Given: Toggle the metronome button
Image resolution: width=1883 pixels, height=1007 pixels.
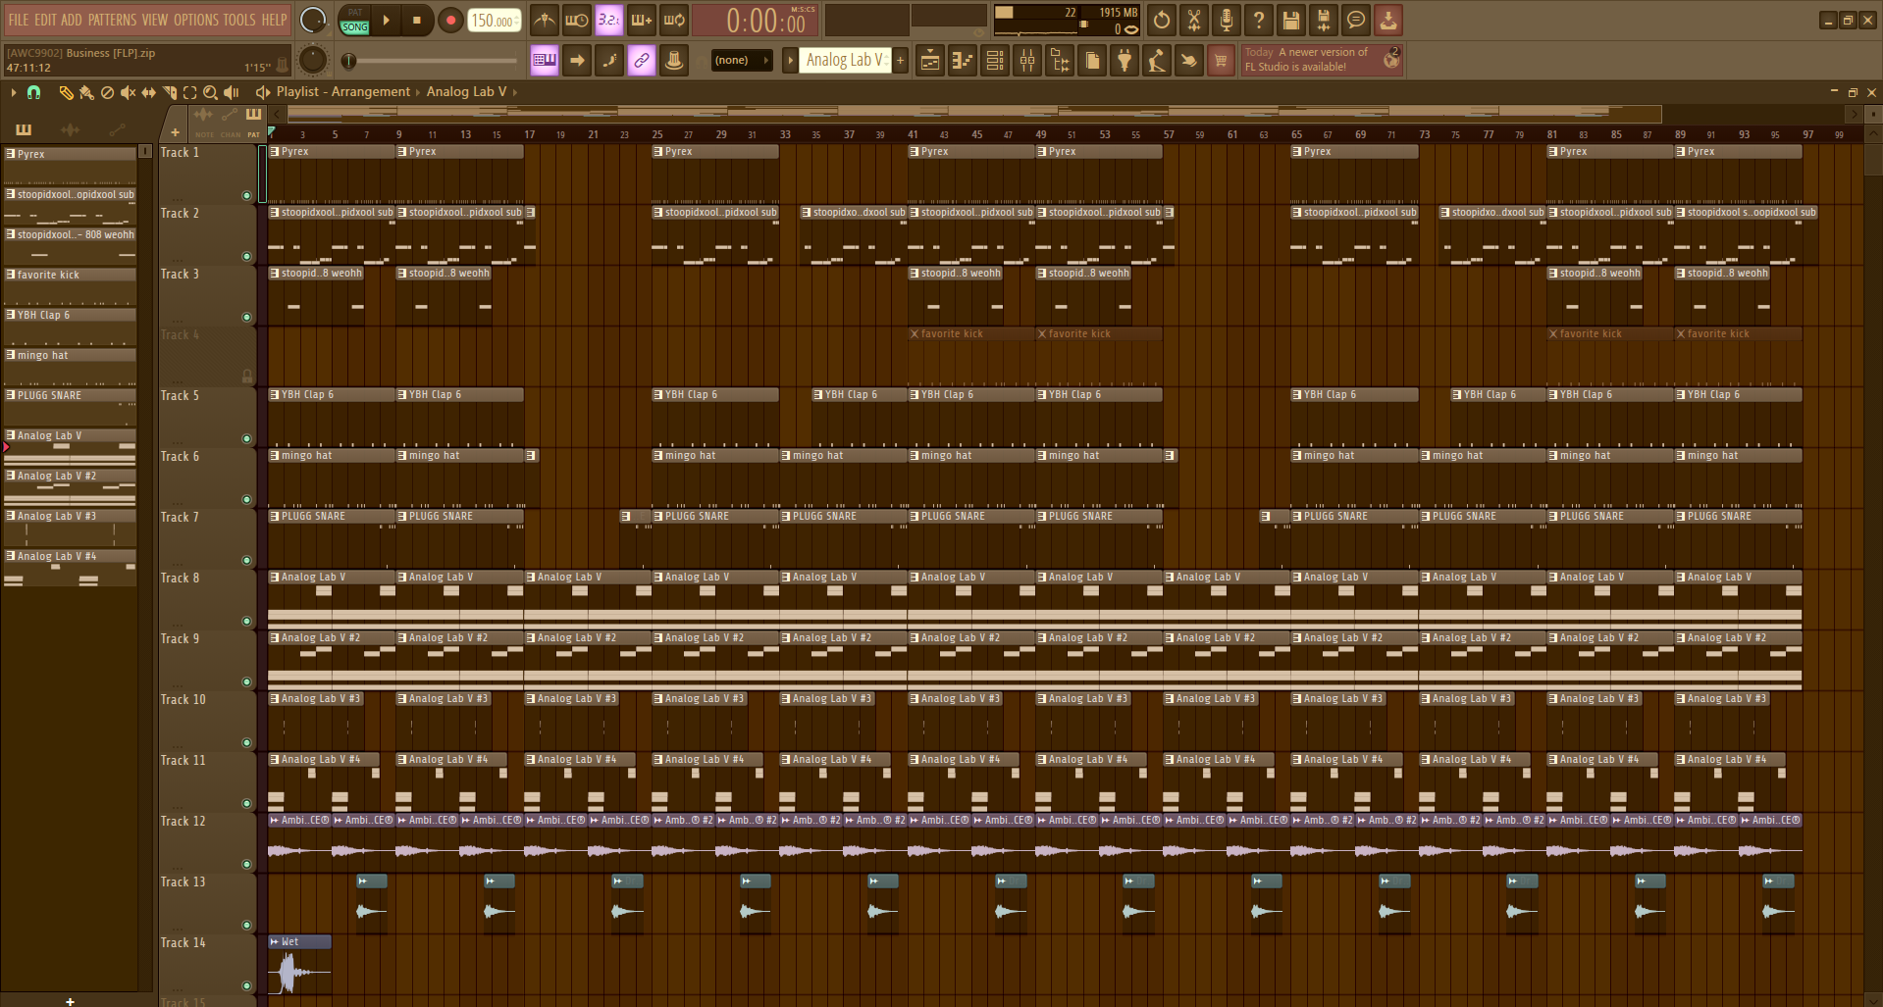Looking at the screenshot, I should [545, 20].
